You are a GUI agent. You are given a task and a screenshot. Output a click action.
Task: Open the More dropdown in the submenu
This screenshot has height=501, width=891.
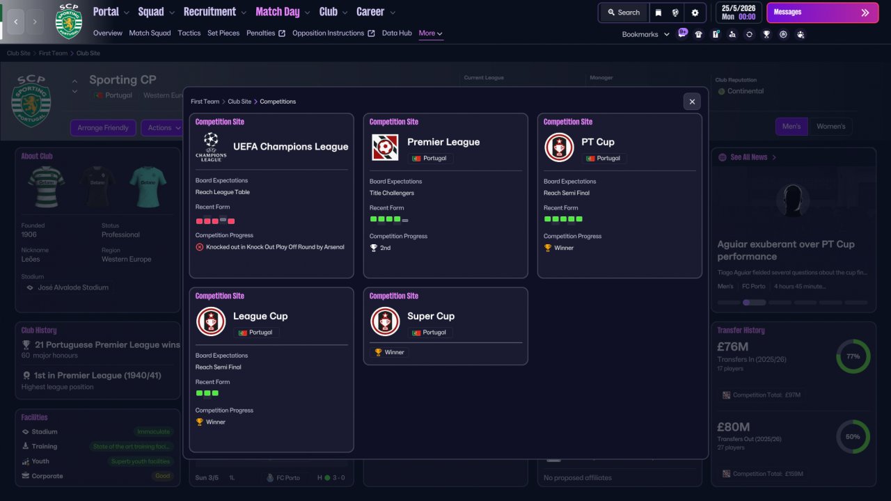[x=431, y=33]
